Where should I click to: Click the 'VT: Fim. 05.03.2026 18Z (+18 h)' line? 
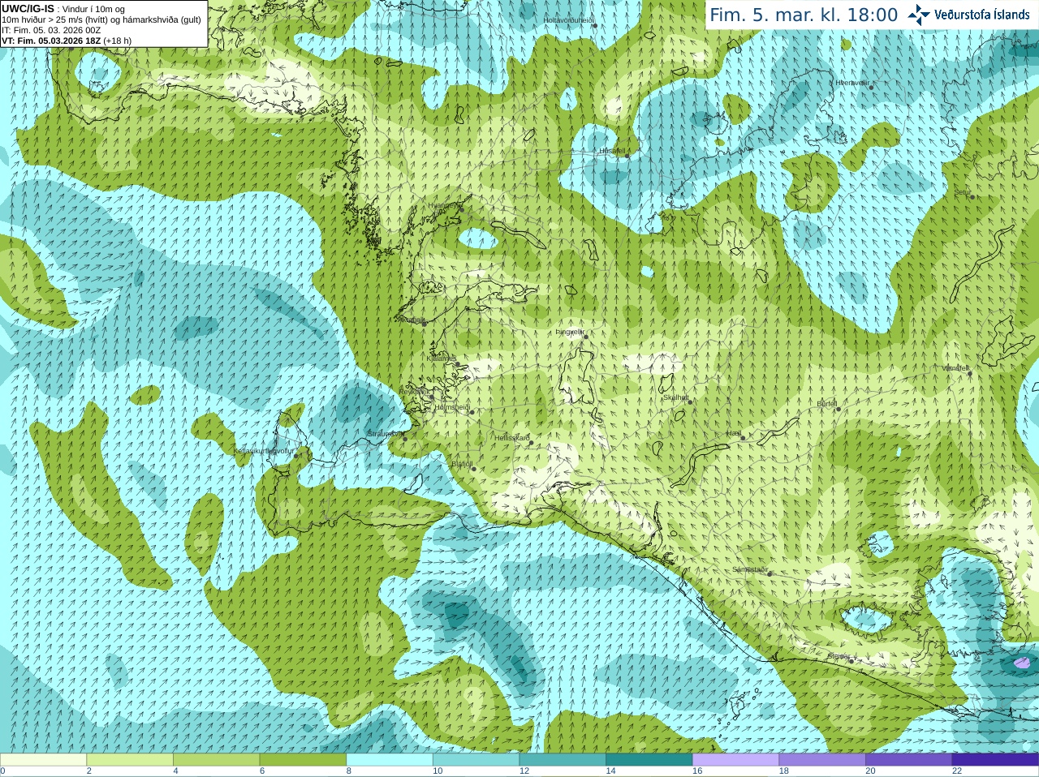point(67,41)
